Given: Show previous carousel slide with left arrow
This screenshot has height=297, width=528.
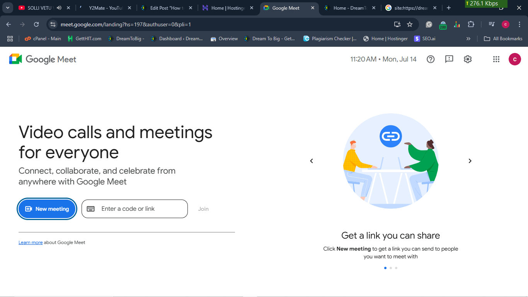Looking at the screenshot, I should 312,161.
